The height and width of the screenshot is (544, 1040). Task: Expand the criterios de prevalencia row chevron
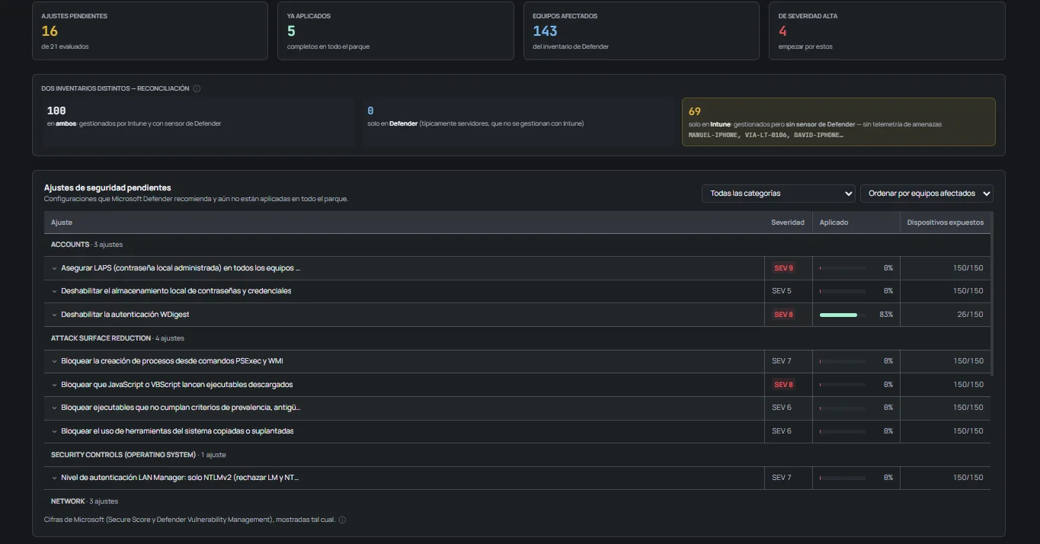click(x=55, y=408)
